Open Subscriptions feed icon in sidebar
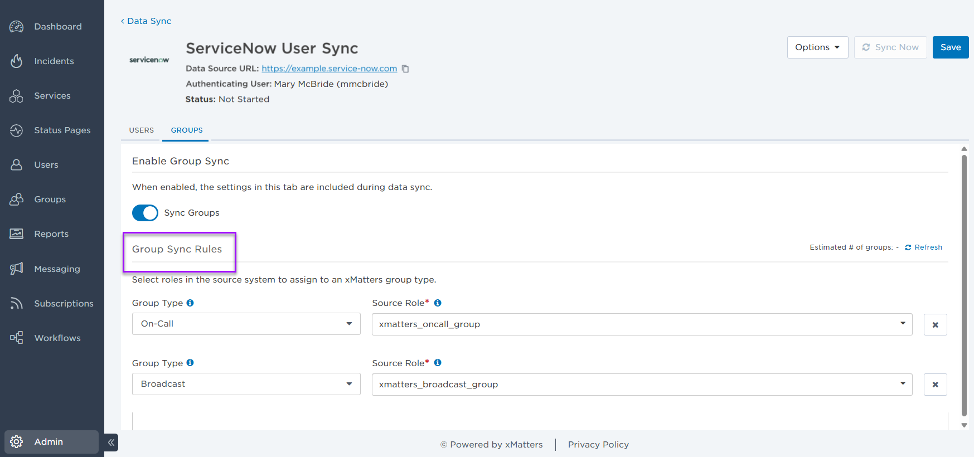Screen dimensions: 974x457 (17, 303)
